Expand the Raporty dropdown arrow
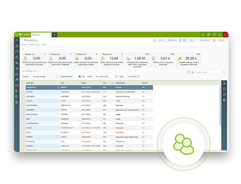This screenshot has width=241, height=184. tap(180, 40)
